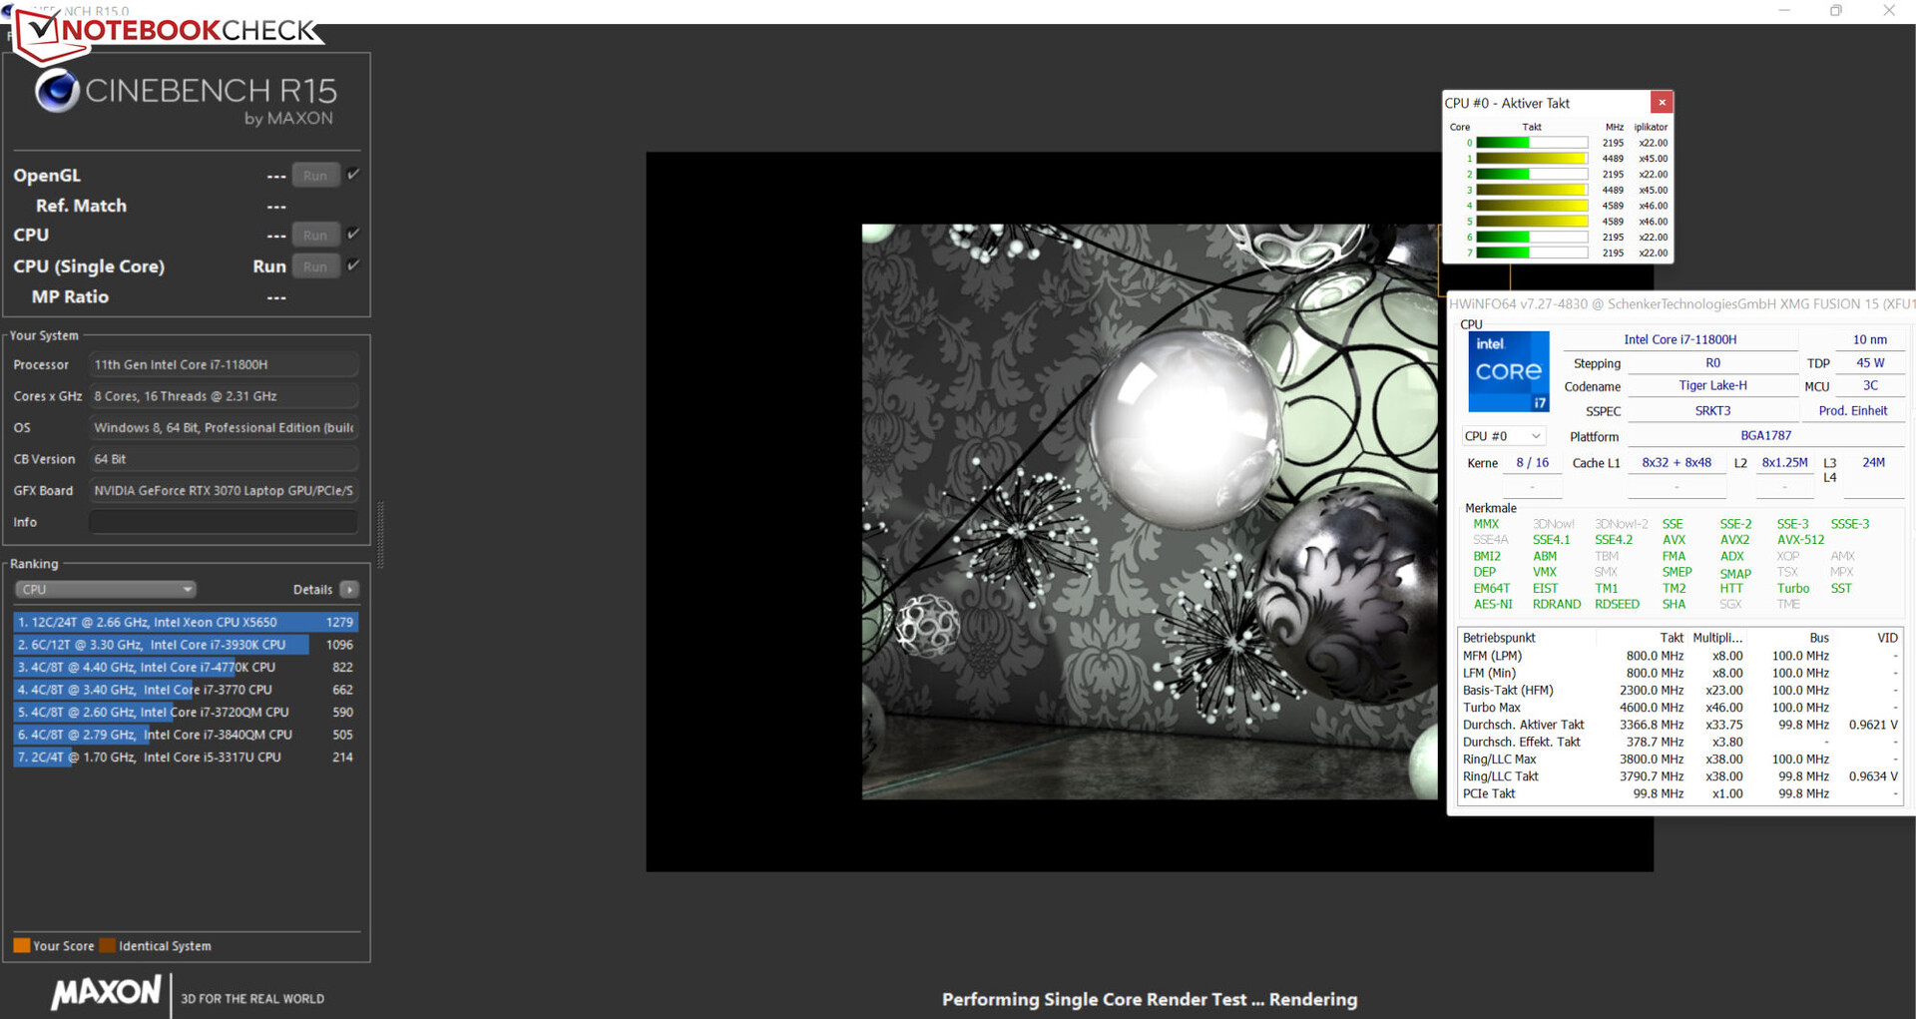The width and height of the screenshot is (1916, 1019).
Task: Click the '45 W' TDP value
Action: point(1870,363)
